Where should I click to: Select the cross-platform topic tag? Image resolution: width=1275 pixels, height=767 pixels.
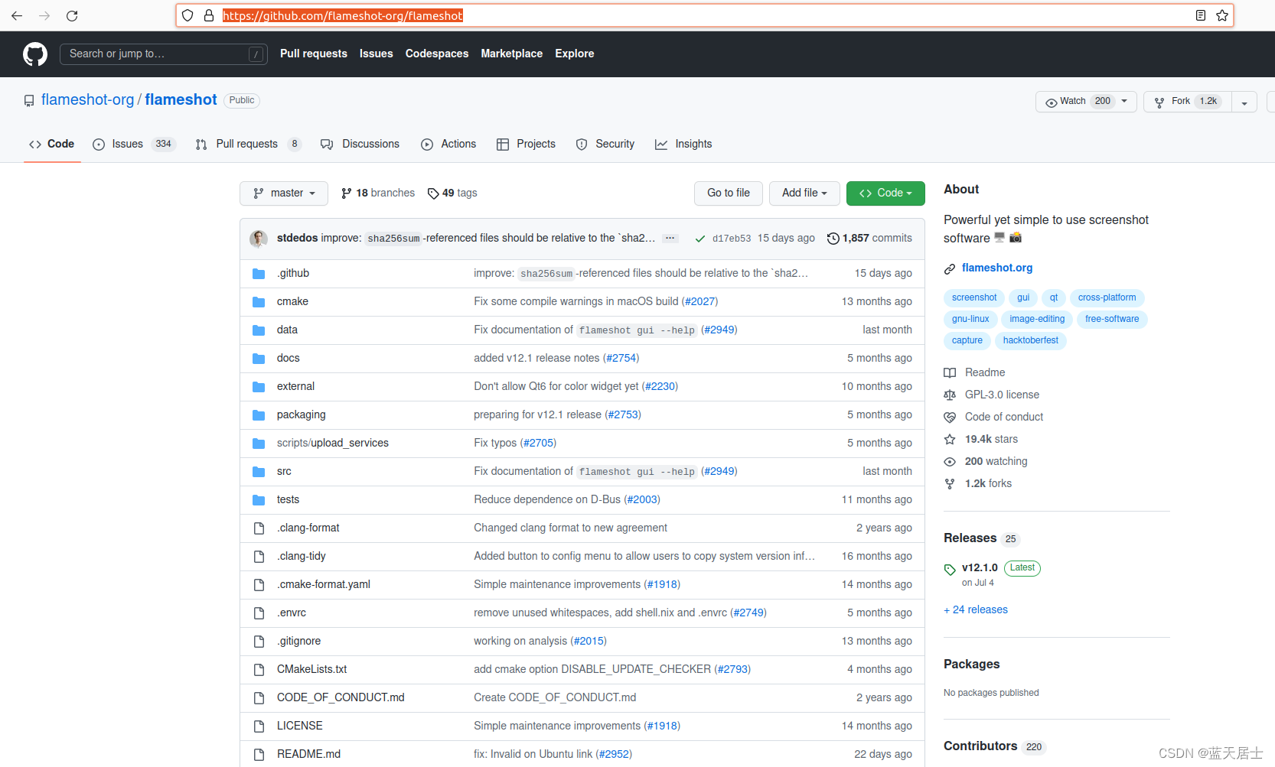pyautogui.click(x=1107, y=298)
